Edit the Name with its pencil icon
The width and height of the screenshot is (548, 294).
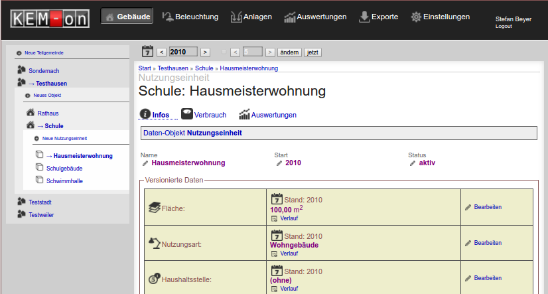145,164
